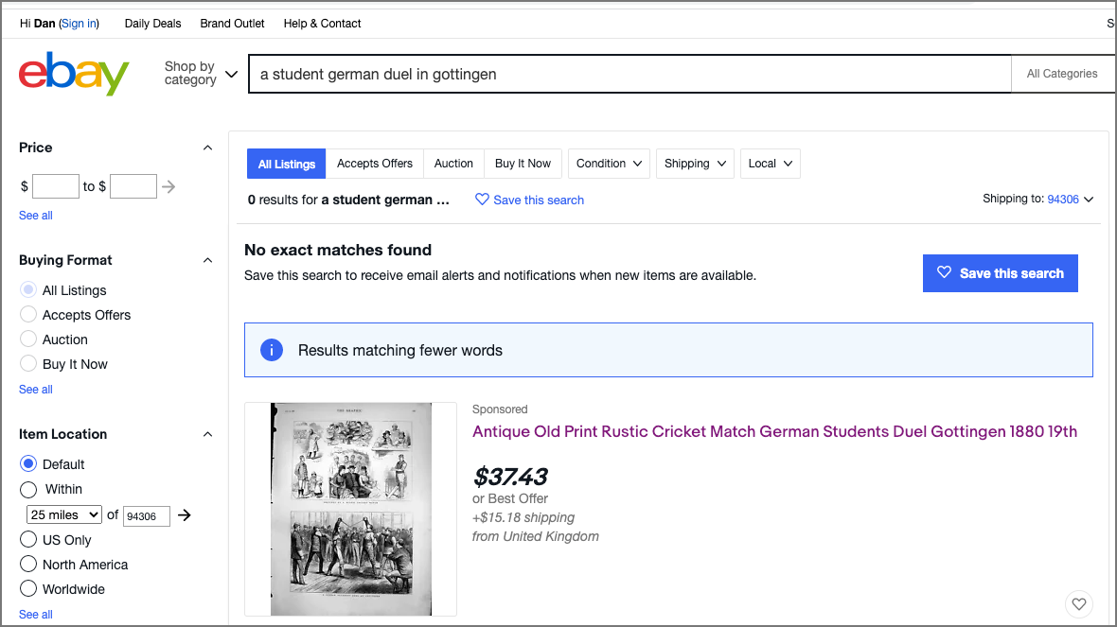Screen dimensions: 1117x627
Task: Select the US Only location option
Action: click(x=28, y=540)
